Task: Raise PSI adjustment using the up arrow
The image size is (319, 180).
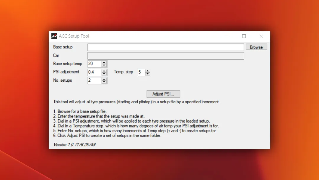Action: pyautogui.click(x=104, y=71)
